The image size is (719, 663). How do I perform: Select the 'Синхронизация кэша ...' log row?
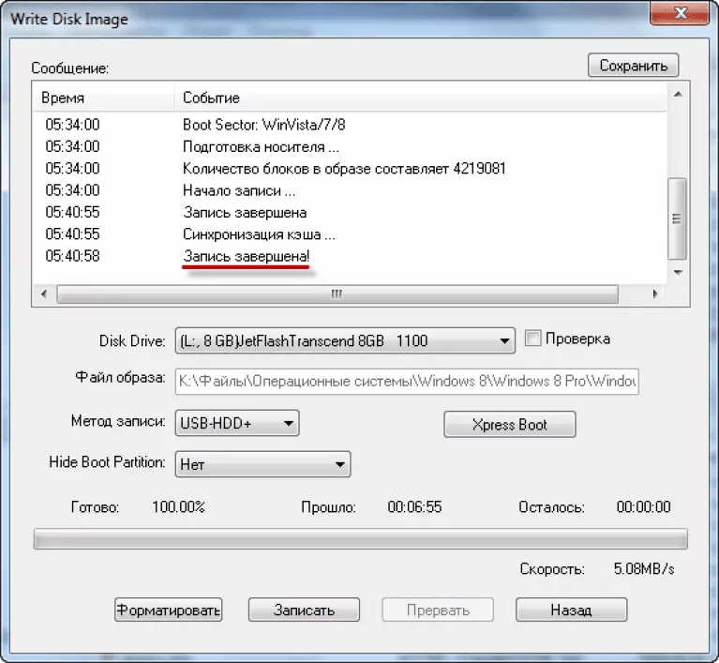point(350,234)
